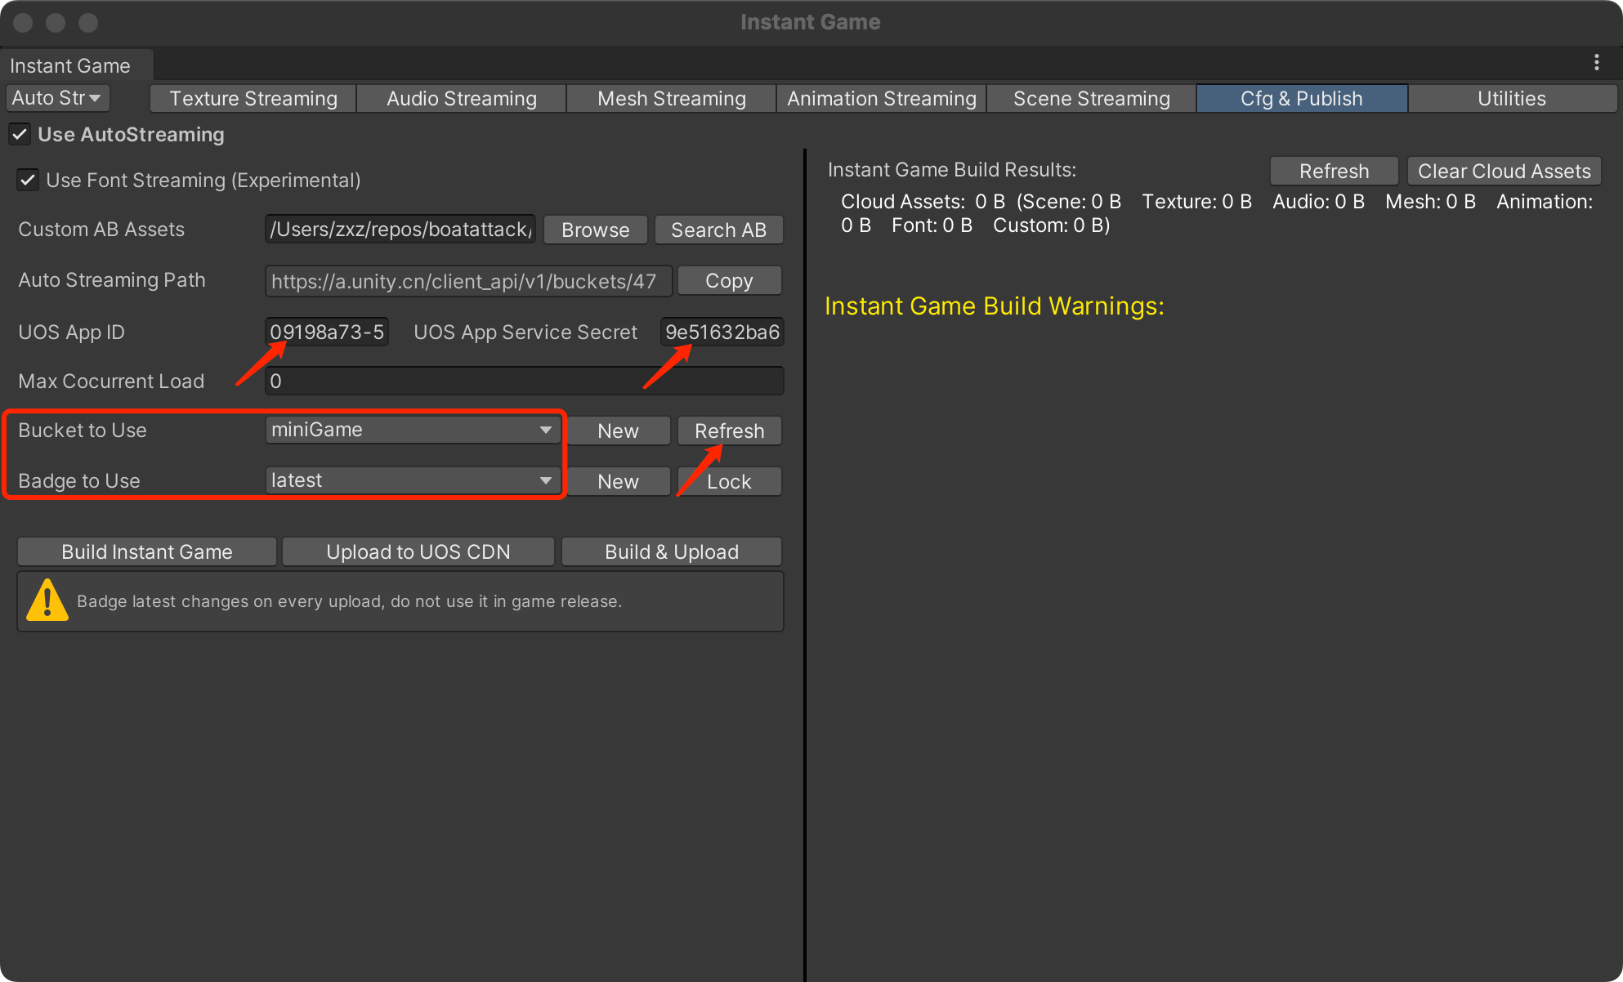
Task: Switch to Texture Streaming tab
Action: click(253, 98)
